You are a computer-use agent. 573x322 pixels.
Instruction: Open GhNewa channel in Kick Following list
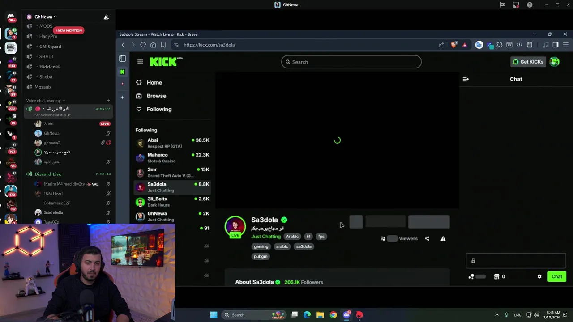172,216
